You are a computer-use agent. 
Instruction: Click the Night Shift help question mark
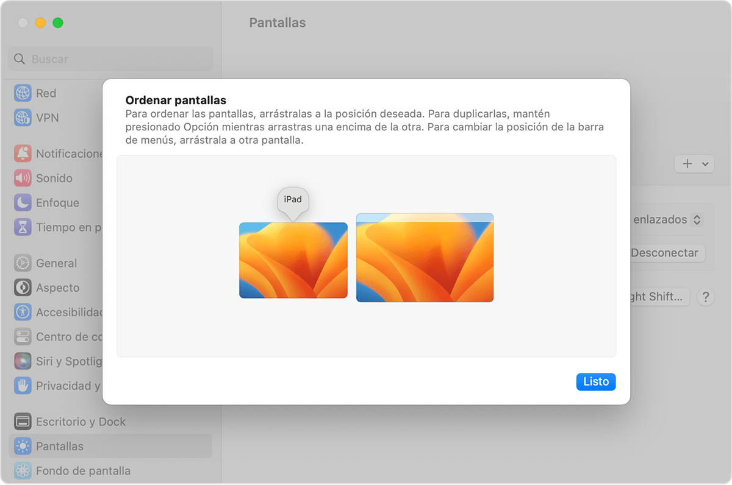[x=706, y=297]
